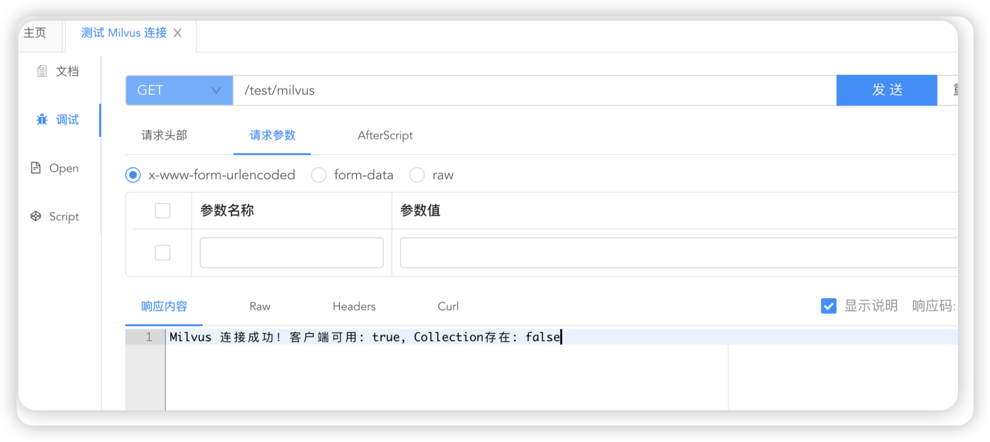This screenshot has width=990, height=442.
Task: Switch to the AfterScript tab
Action: point(385,135)
